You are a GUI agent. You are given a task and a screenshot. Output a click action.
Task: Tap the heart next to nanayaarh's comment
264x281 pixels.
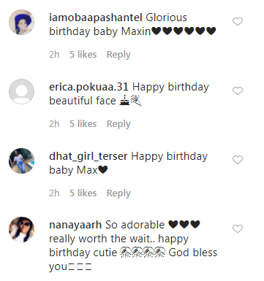click(x=238, y=228)
